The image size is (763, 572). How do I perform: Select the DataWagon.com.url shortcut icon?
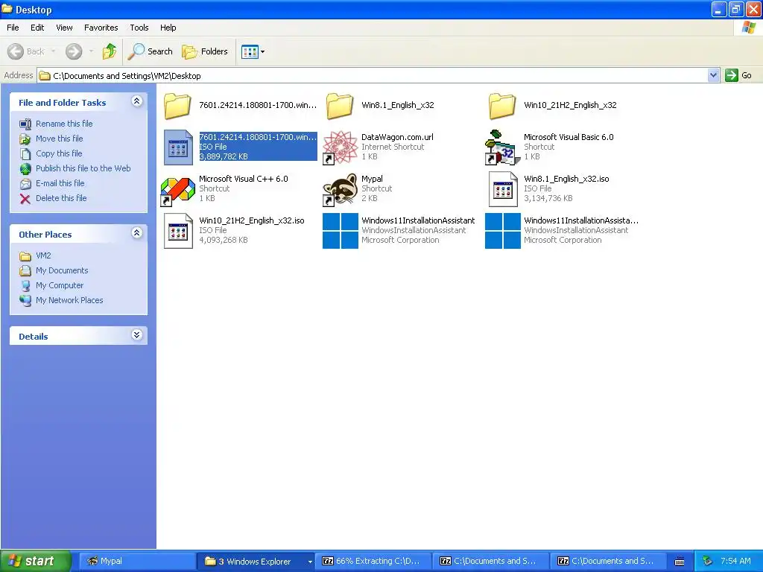[x=340, y=147]
